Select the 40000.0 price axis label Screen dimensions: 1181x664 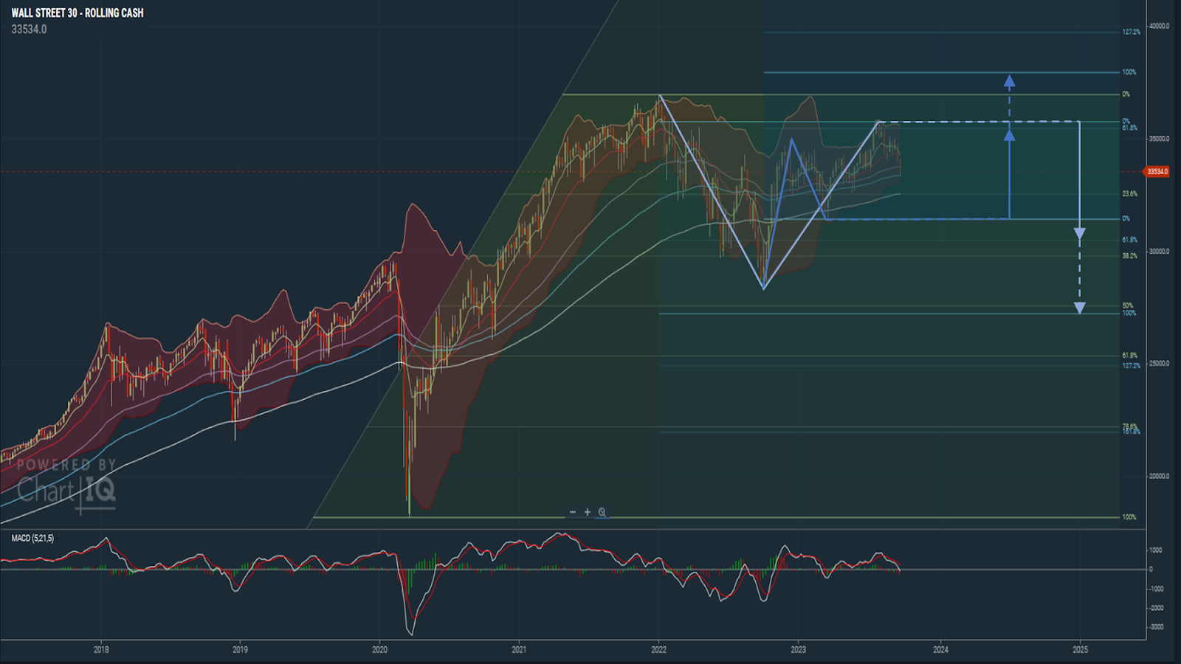[1160, 27]
